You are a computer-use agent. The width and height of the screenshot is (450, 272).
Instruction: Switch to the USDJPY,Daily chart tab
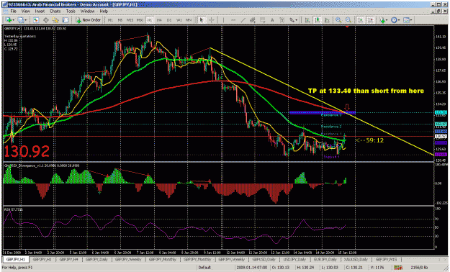[294, 260]
